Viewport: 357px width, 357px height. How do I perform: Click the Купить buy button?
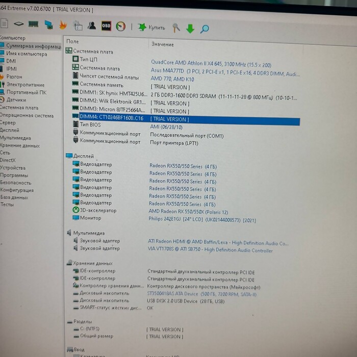coord(151,28)
